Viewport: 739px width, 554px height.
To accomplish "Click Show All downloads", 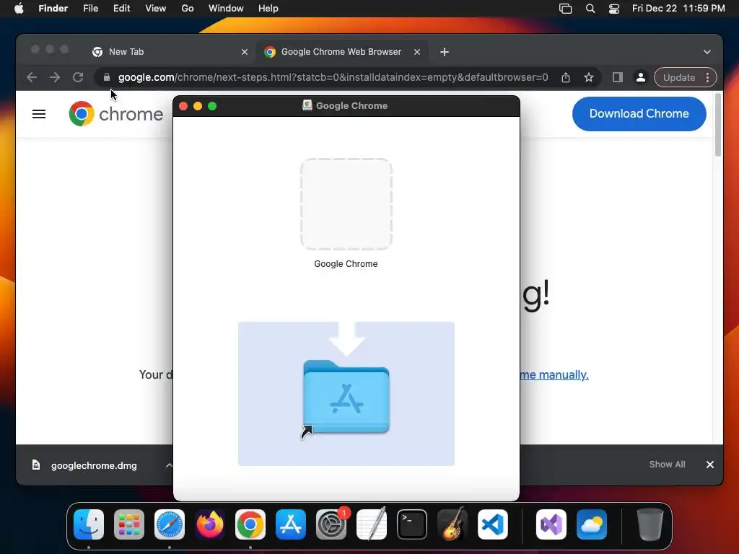I will [667, 465].
